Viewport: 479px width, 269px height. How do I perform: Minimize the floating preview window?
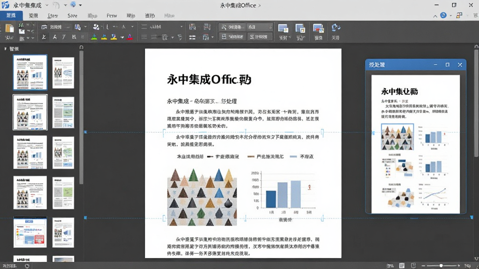(x=435, y=64)
